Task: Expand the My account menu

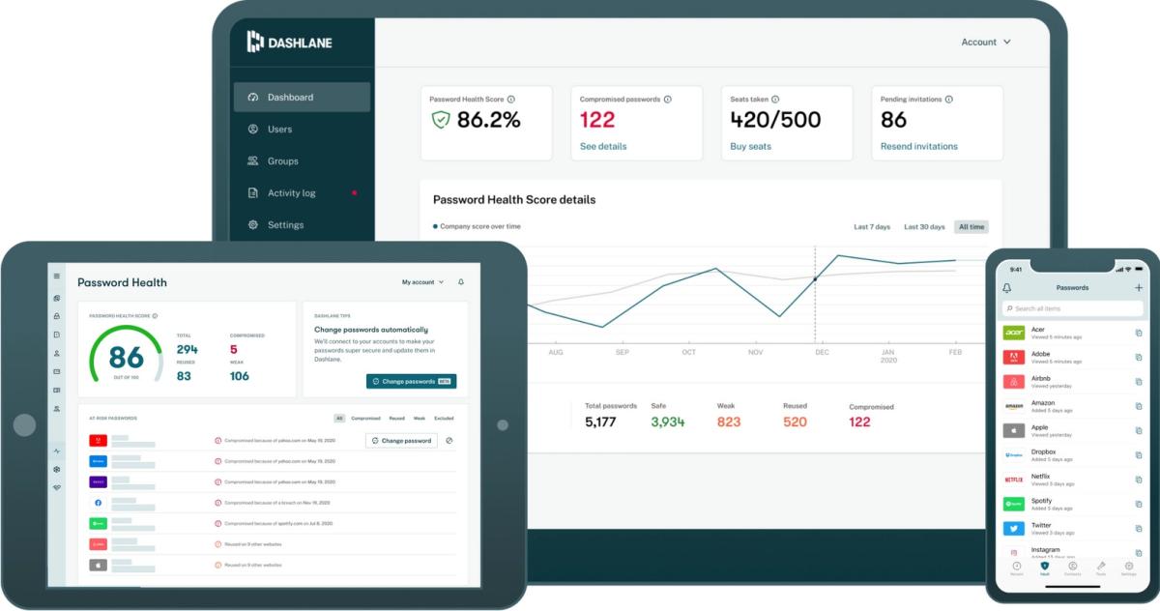Action: [418, 281]
